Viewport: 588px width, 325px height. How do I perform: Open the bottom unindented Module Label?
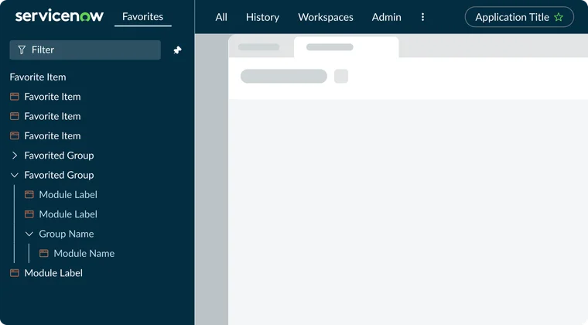coord(53,273)
